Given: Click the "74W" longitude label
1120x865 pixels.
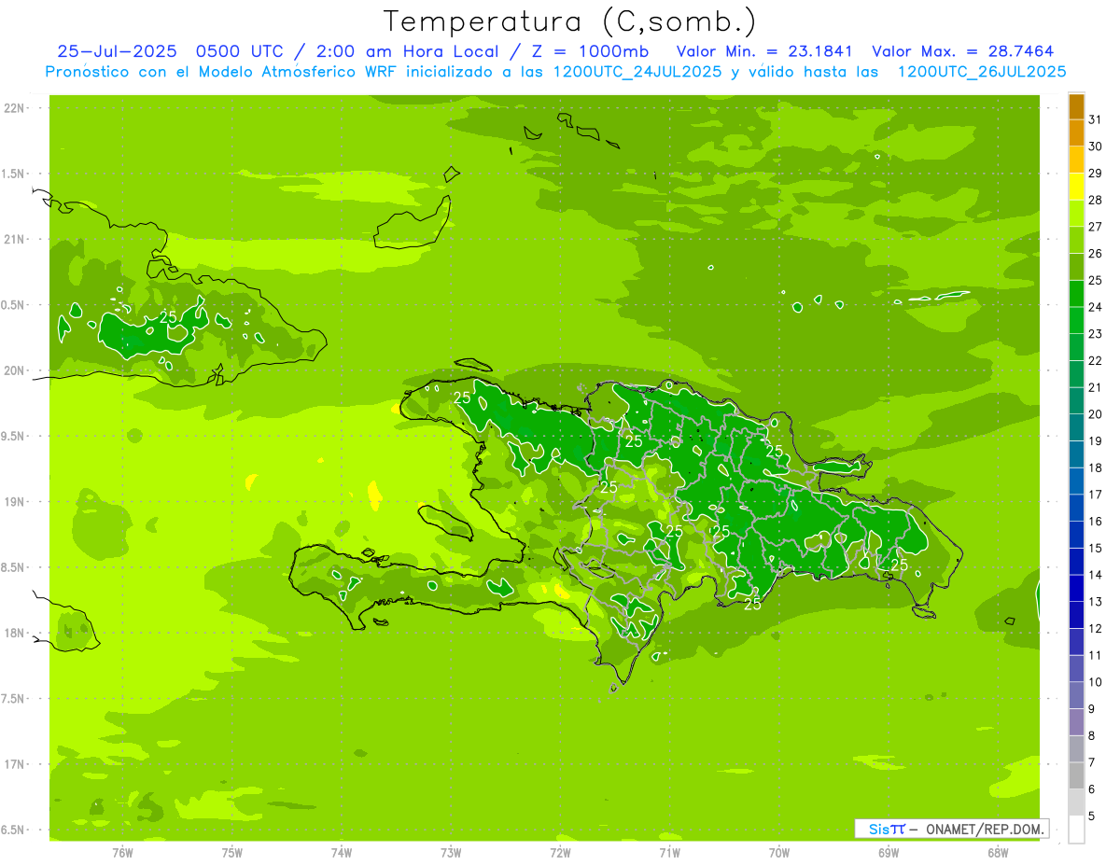Looking at the screenshot, I should (342, 853).
